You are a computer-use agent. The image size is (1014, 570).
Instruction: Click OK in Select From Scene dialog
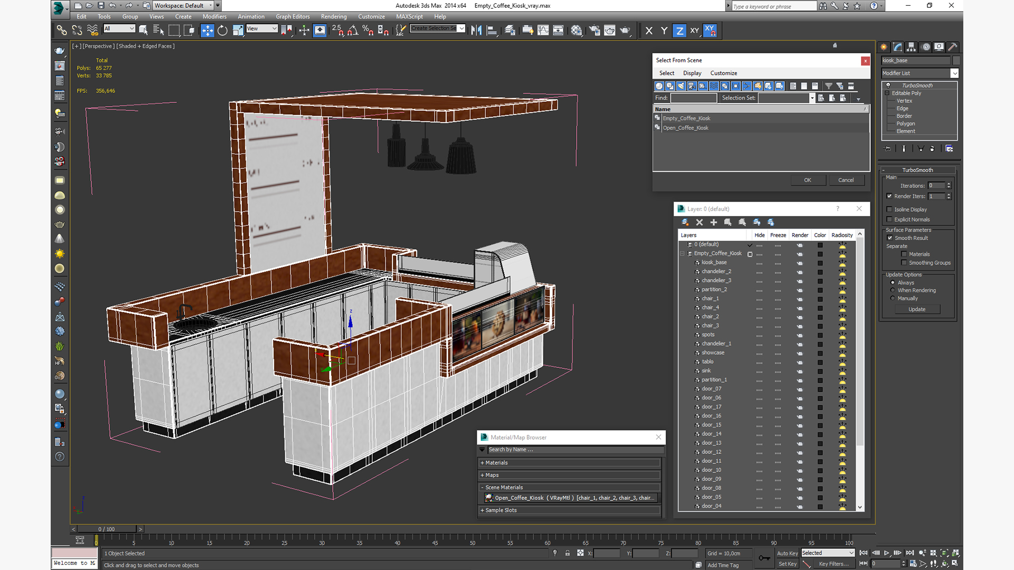[x=808, y=180]
